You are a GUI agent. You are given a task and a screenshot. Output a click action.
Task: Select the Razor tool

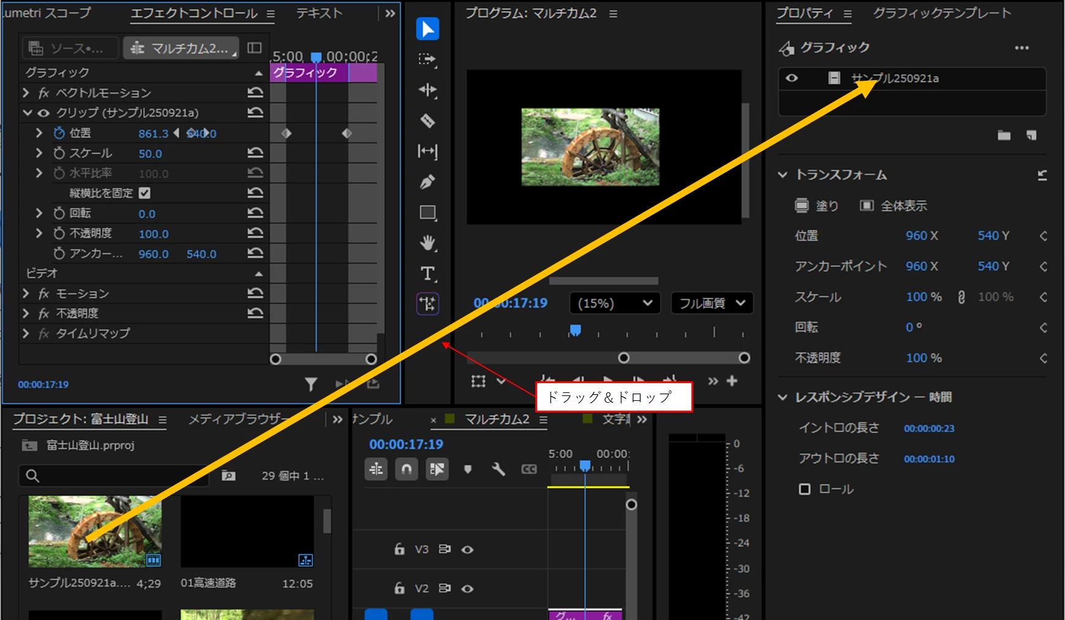(x=427, y=121)
